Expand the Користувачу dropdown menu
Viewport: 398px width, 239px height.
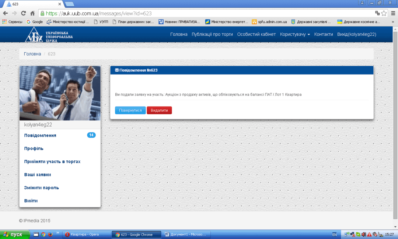[x=295, y=34]
